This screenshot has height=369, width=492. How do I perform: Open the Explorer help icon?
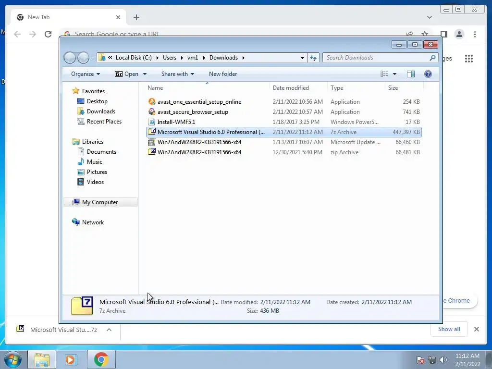(428, 74)
